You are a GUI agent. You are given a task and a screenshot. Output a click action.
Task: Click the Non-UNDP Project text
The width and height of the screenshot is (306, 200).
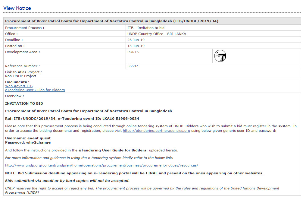(20, 76)
